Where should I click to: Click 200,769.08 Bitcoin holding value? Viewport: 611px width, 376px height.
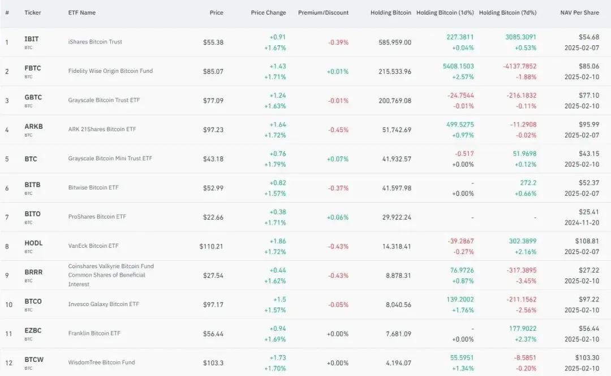[395, 100]
